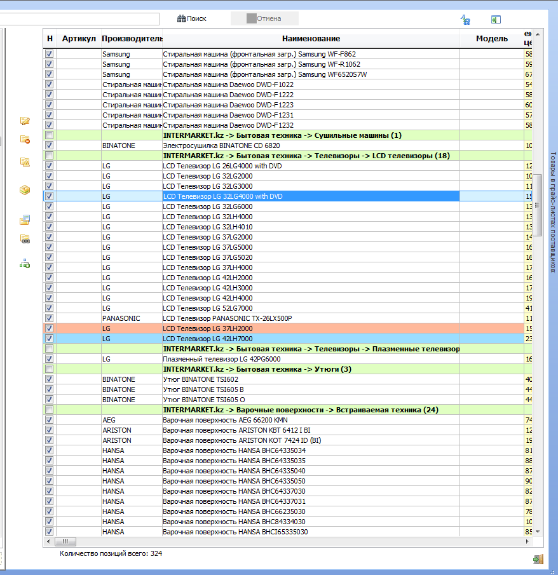Click the horizontal scrollbar right arrow

pos(527,541)
